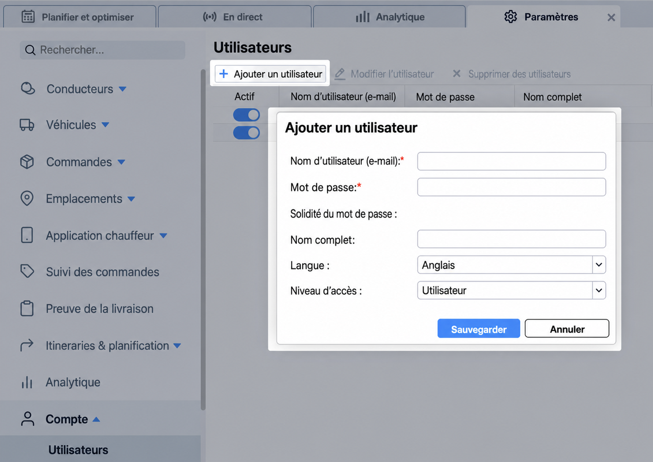
Task: Click the pencil icon of Modifier l'utilisateur
Action: click(x=340, y=74)
